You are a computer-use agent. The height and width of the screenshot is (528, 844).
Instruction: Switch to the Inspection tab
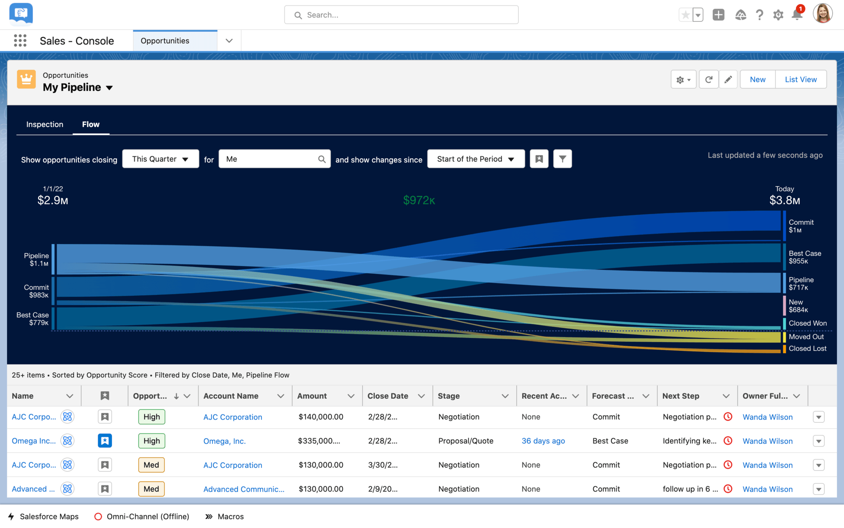coord(44,124)
